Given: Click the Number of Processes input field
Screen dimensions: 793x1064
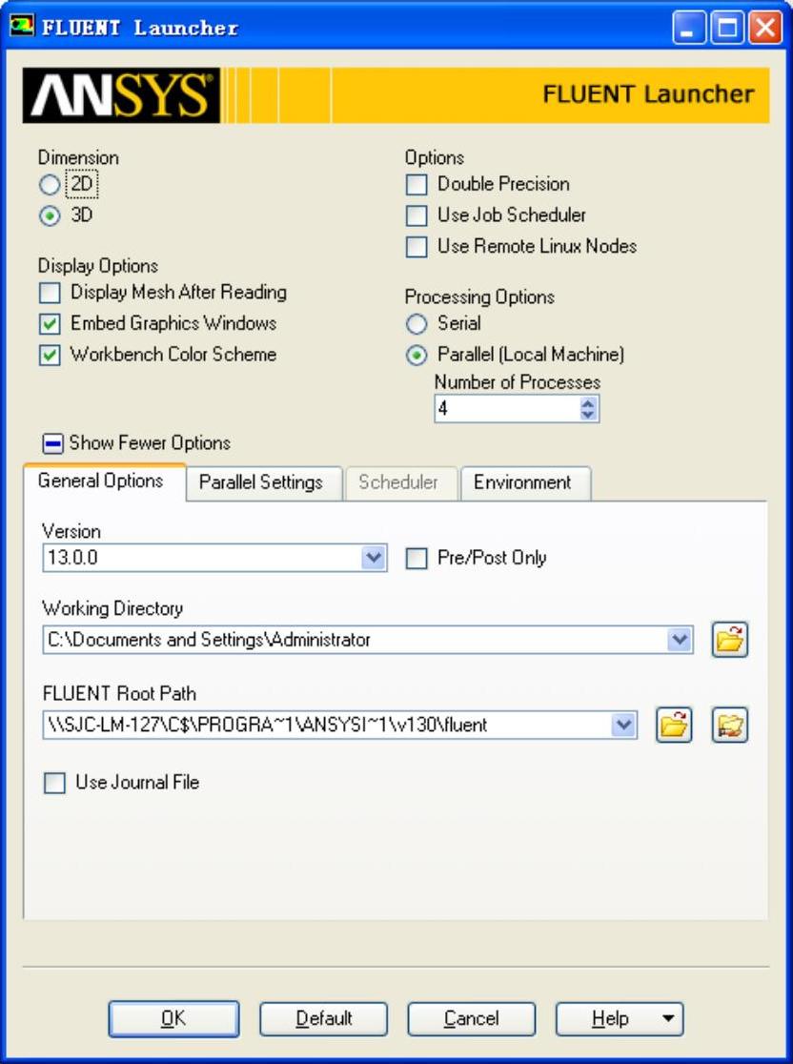Looking at the screenshot, I should [505, 409].
